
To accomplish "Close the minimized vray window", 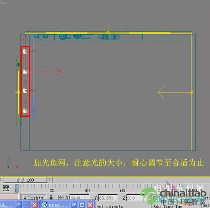I will tap(90, 205).
